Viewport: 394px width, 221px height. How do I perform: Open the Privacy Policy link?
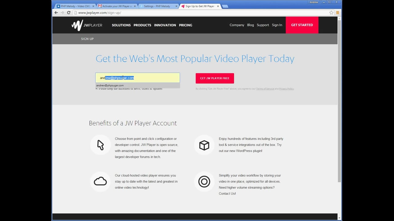(x=287, y=89)
